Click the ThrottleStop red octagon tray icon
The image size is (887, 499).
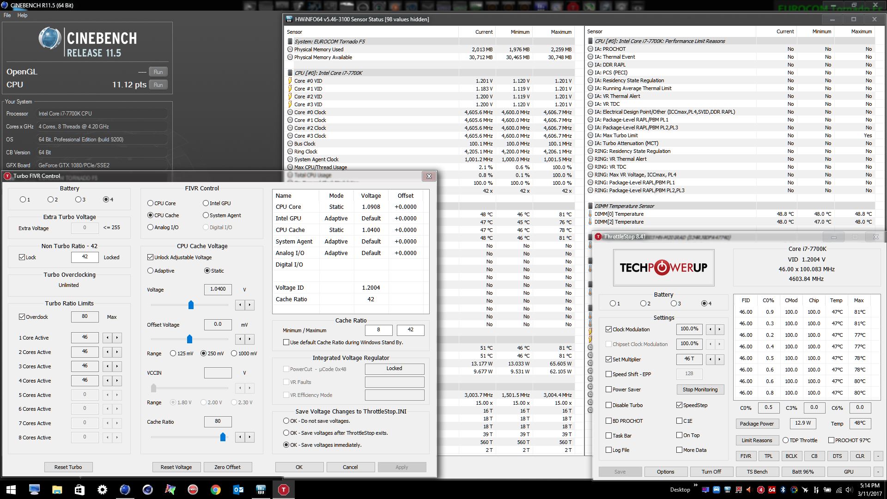761,490
